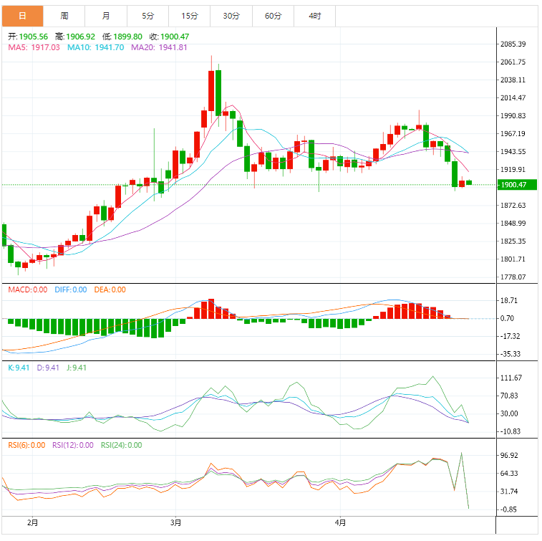
Task: Click the J:9.41 indicator label
Action: tap(77, 368)
